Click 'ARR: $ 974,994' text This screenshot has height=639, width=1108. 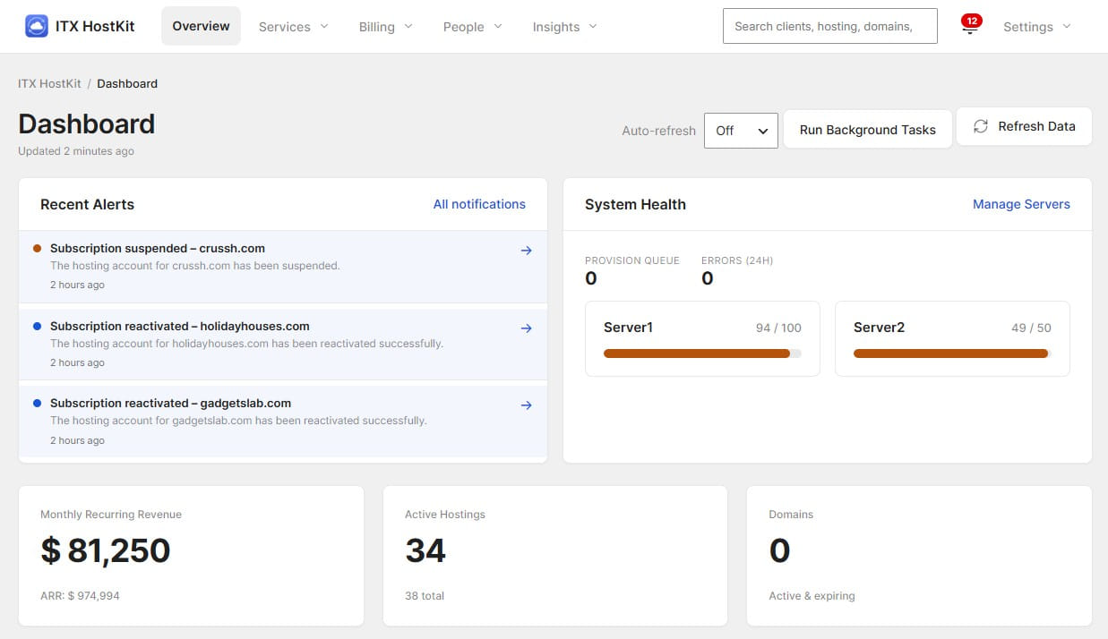click(x=80, y=595)
